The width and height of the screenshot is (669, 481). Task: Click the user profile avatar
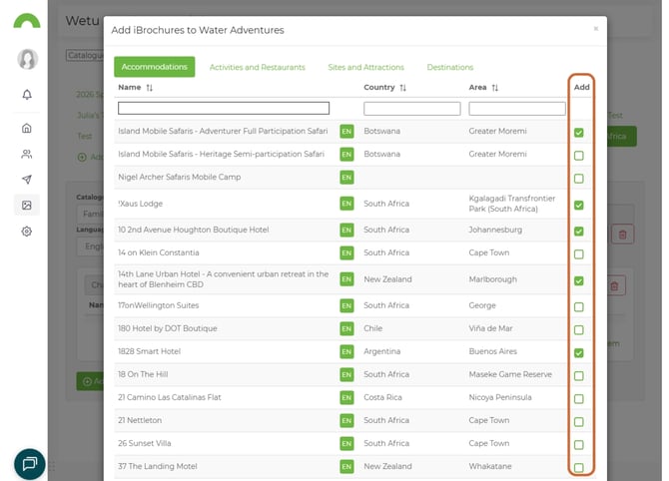(28, 59)
